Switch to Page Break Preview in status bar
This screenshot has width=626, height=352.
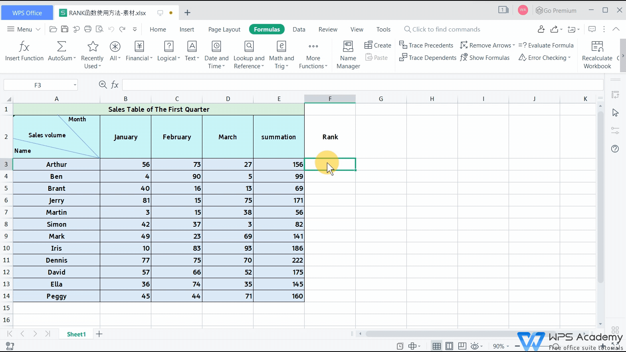tap(462, 346)
